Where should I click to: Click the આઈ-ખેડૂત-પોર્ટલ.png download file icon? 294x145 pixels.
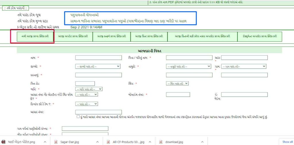click(x=3, y=142)
